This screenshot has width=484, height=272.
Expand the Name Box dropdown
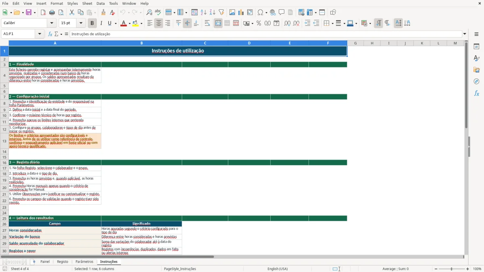pos(40,34)
